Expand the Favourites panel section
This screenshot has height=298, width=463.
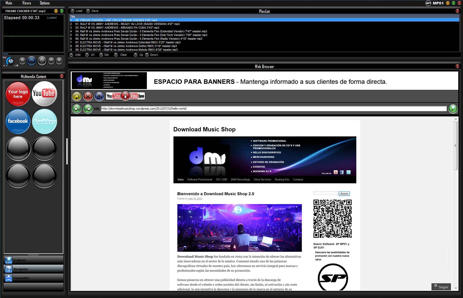click(33, 278)
